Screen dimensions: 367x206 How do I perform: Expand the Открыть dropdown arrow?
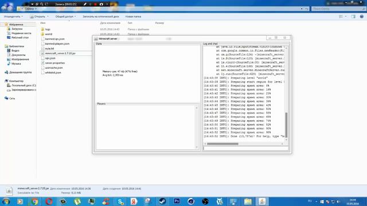pos(48,17)
